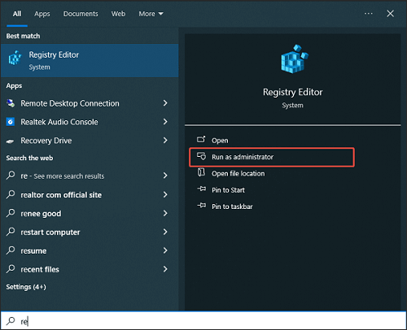
Task: Click magnifier icon beside 'realtor com official site'
Action: click(x=11, y=194)
